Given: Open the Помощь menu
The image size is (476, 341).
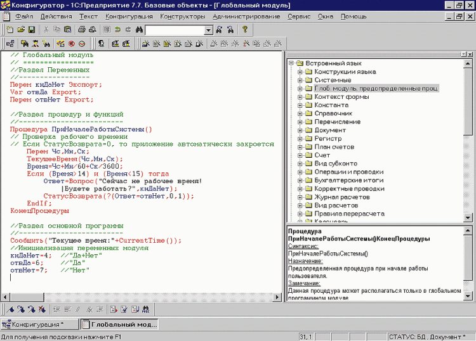Looking at the screenshot, I should tap(354, 16).
